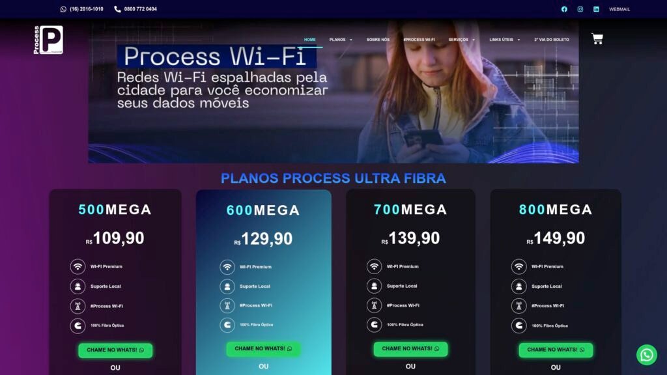Open the shopping cart icon

pos(597,38)
